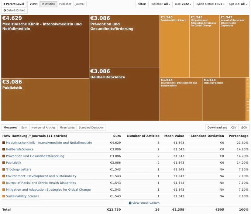Click the plus icon beside view small values

pos(130,203)
